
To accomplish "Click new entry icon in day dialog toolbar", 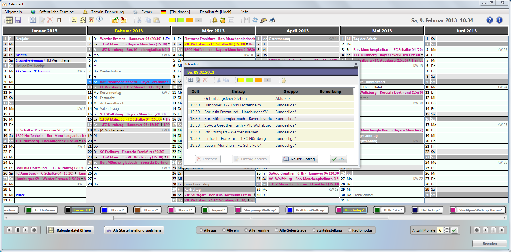I will 190,80.
